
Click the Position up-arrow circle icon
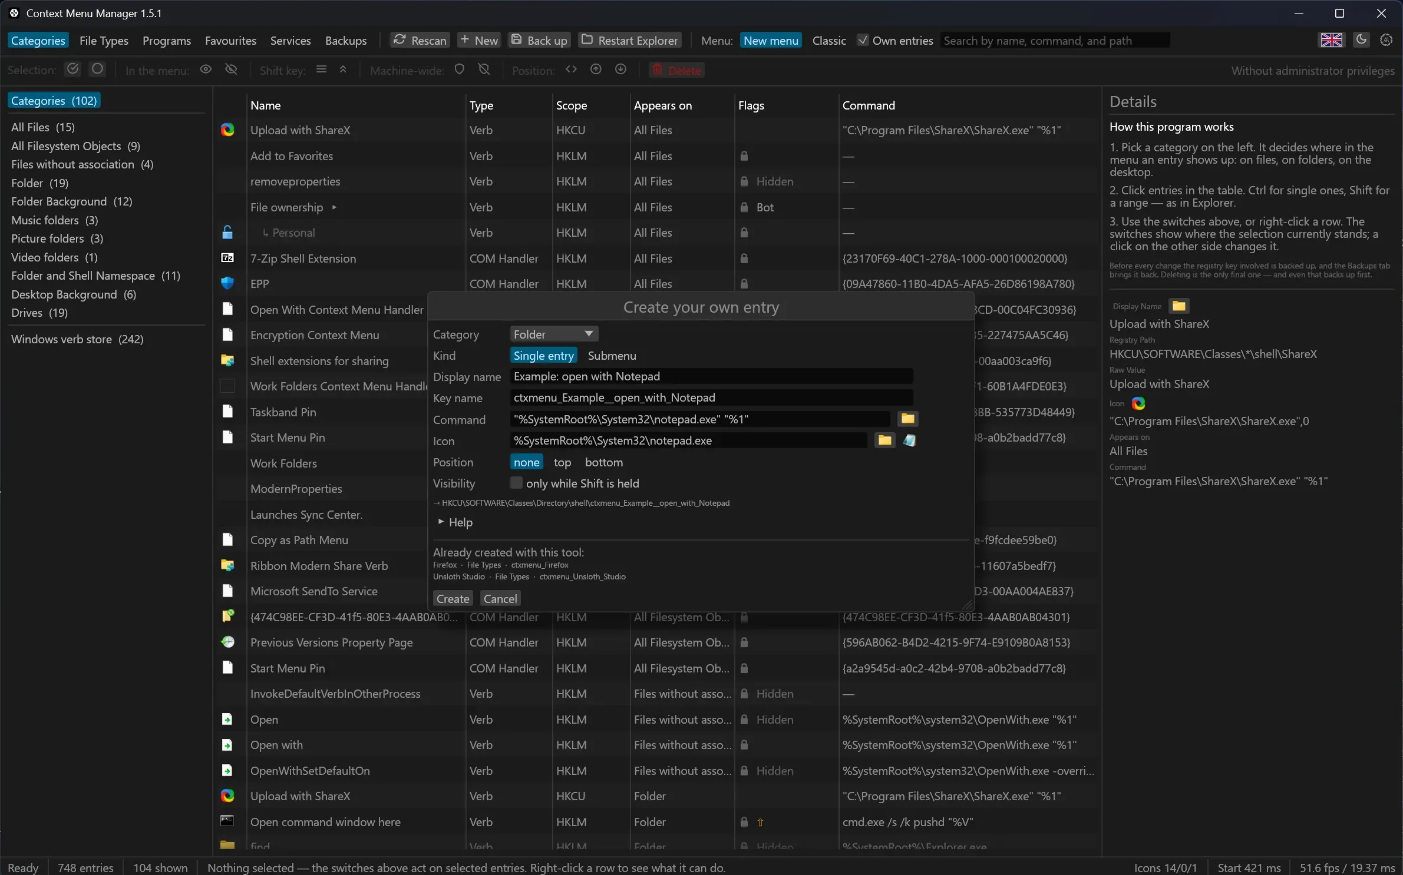pyautogui.click(x=596, y=69)
